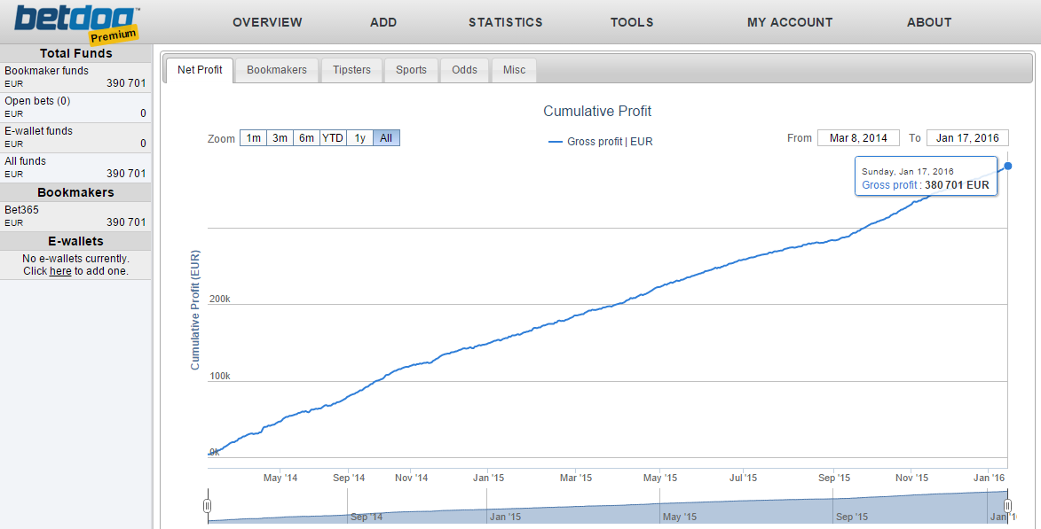Click the betdog Premium logo
This screenshot has width=1041, height=529.
[77, 22]
